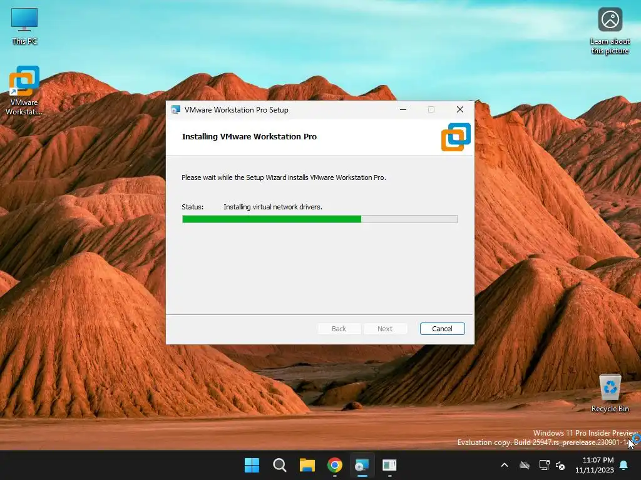The image size is (641, 480).
Task: Cancel the VMware installation
Action: 443,329
